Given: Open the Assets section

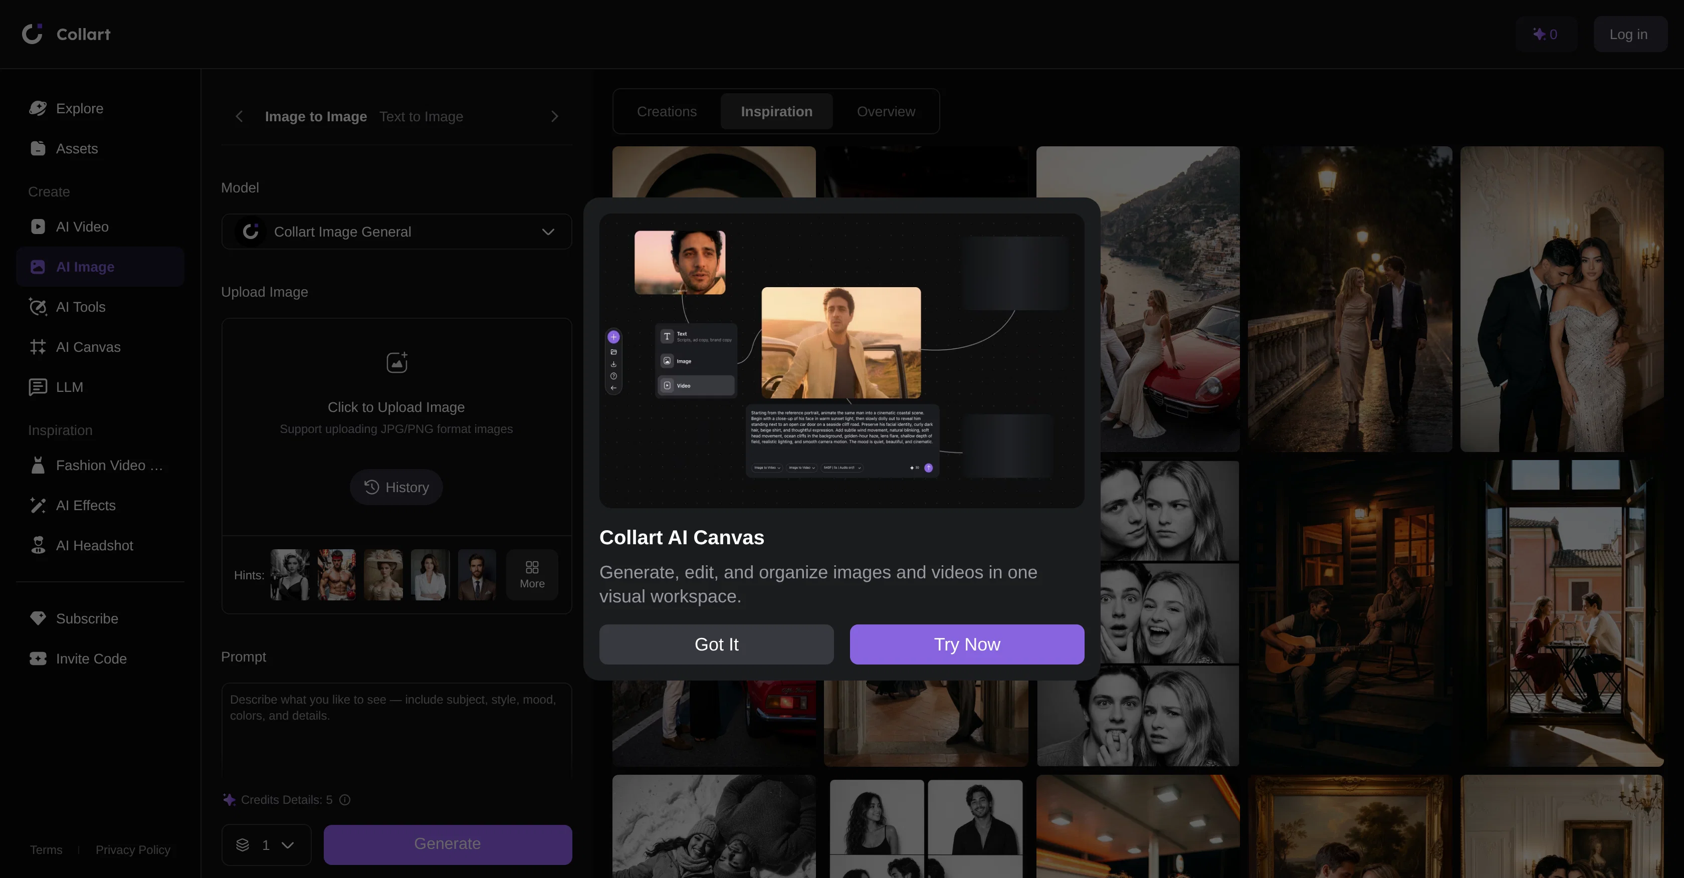Looking at the screenshot, I should pos(100,148).
